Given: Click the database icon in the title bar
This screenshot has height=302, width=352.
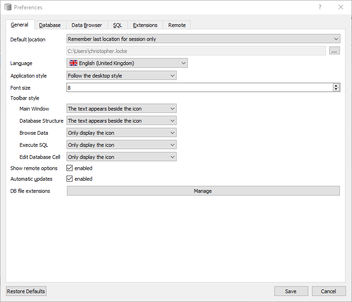Looking at the screenshot, I should (x=8, y=7).
